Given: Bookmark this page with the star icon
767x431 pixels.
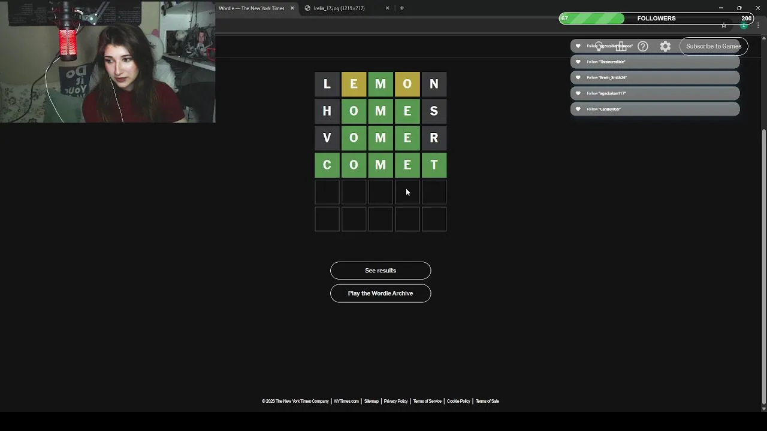Looking at the screenshot, I should (724, 25).
